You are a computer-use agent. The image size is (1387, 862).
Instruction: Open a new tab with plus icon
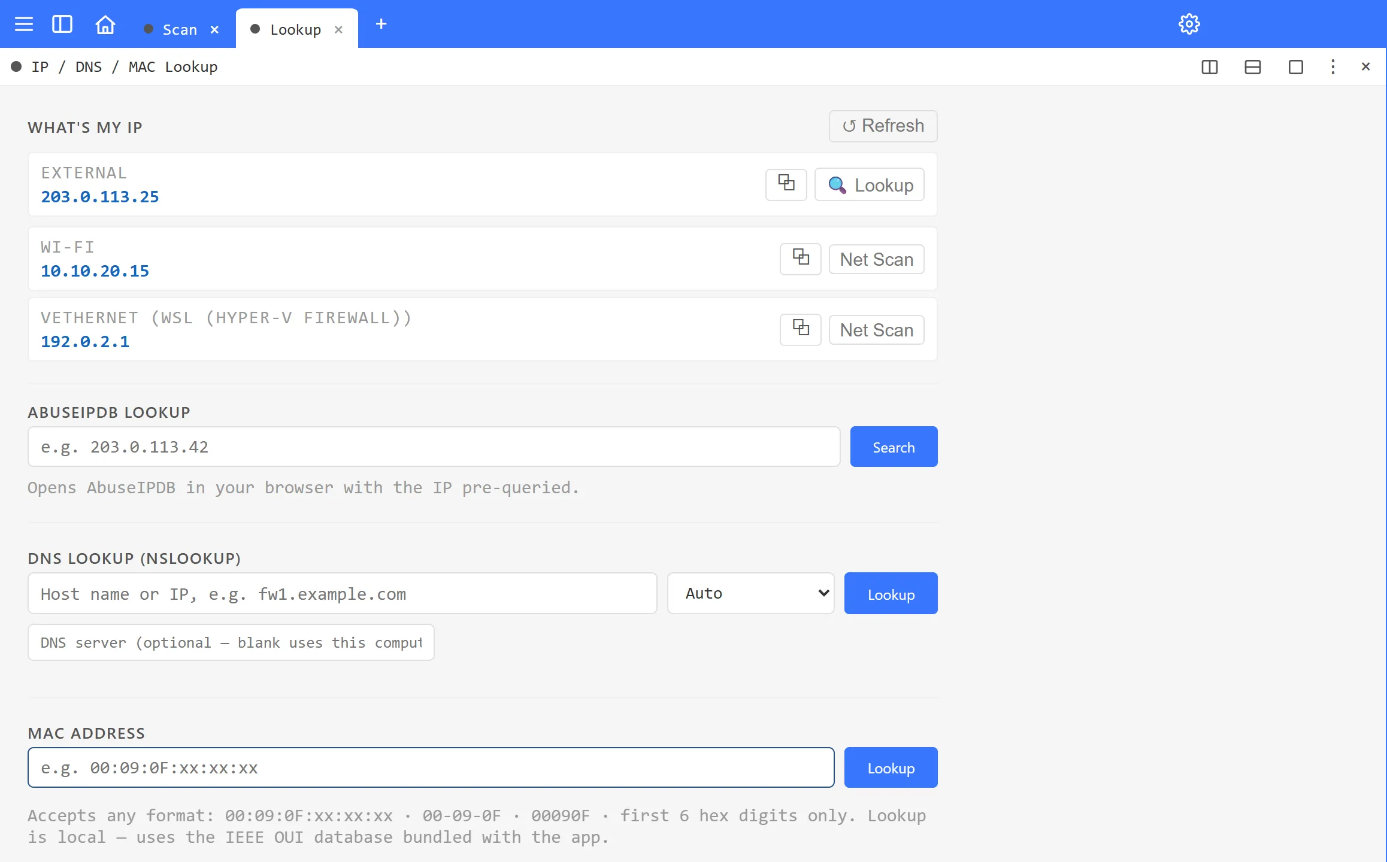pos(381,24)
